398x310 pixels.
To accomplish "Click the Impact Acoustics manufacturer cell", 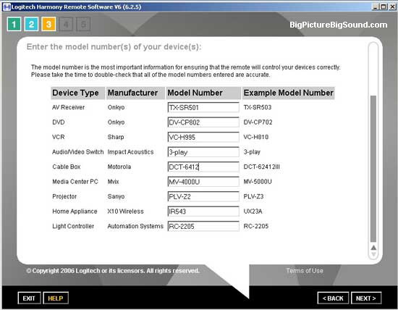I will (130, 152).
